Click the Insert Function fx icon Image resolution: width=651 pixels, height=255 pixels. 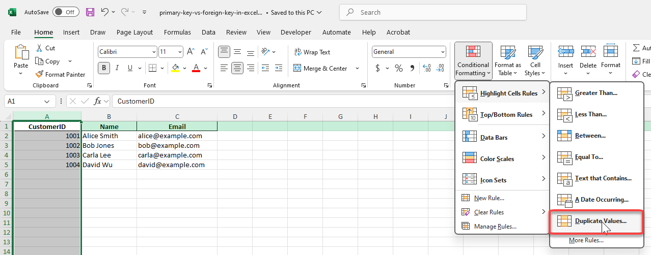[x=98, y=101]
